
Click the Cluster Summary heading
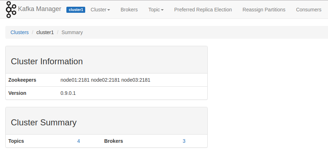click(44, 123)
